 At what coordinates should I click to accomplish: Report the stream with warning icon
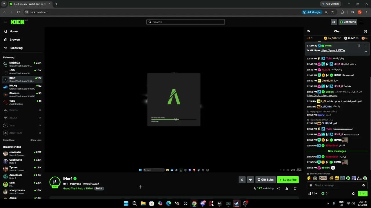click(x=287, y=188)
